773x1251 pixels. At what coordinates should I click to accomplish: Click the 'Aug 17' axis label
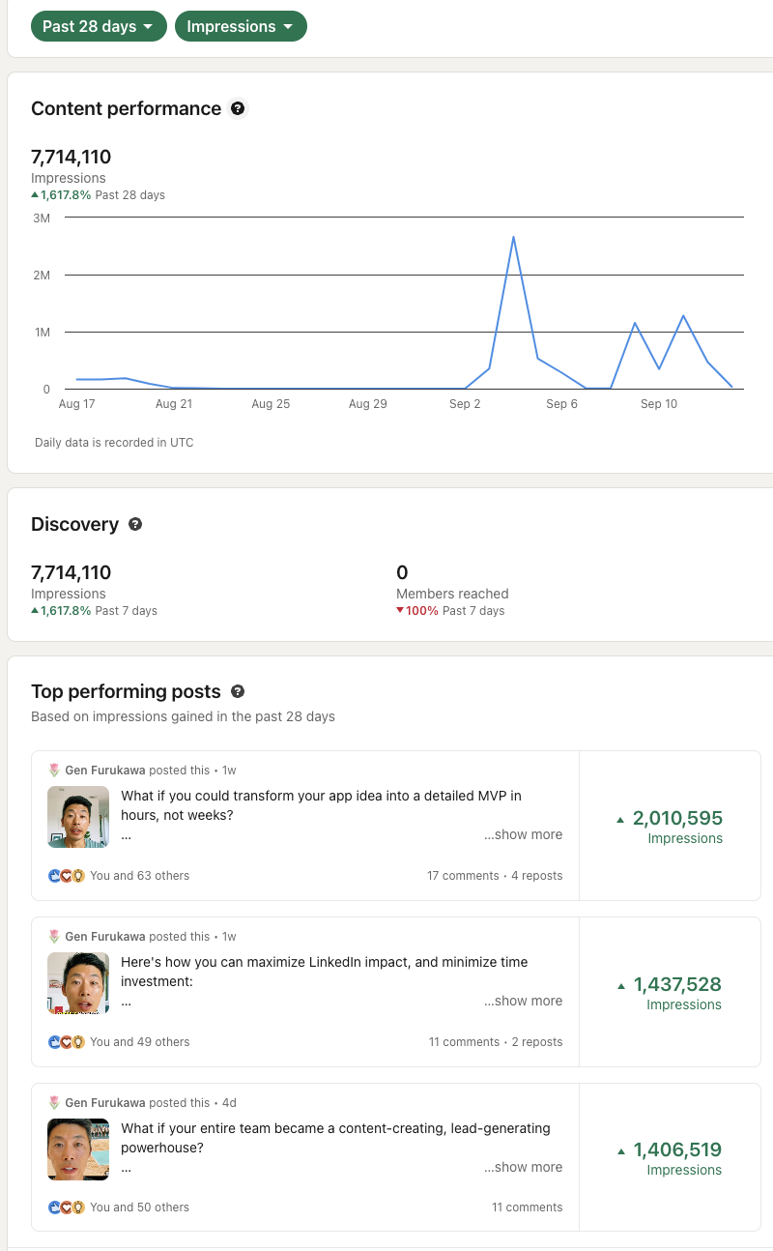76,404
